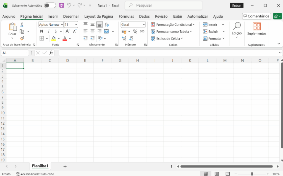Viewport: 283px width, 176px height.
Task: Expand the formula bar
Action: coord(280,53)
